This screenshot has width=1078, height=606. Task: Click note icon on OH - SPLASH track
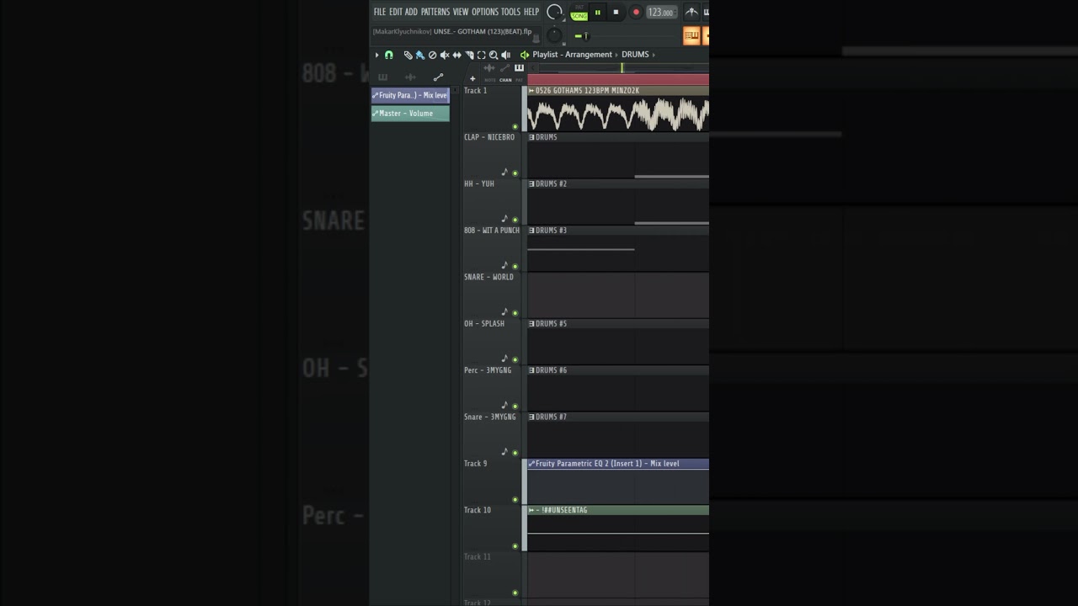pos(504,358)
